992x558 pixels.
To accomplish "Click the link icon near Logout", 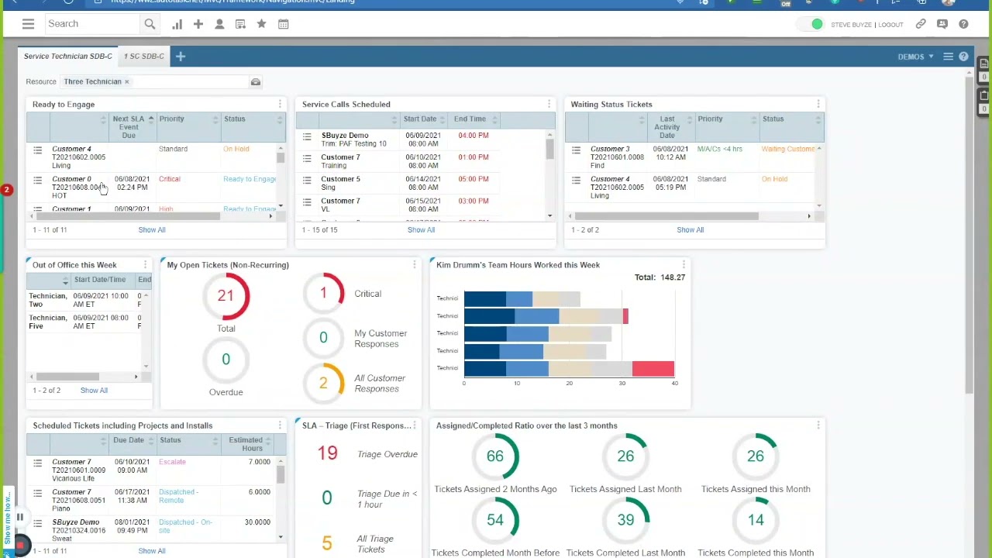I will pyautogui.click(x=921, y=24).
